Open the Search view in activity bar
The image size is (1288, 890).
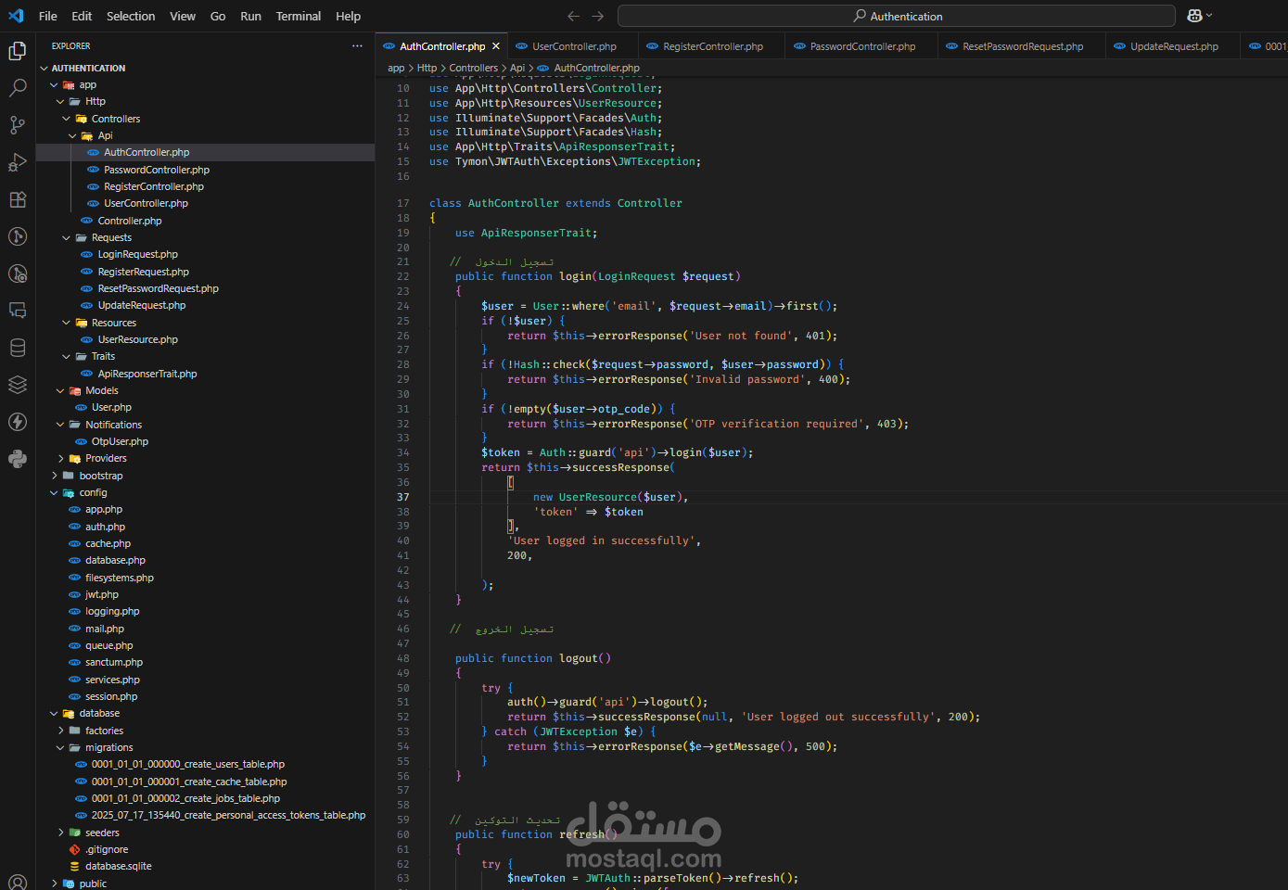click(x=18, y=88)
